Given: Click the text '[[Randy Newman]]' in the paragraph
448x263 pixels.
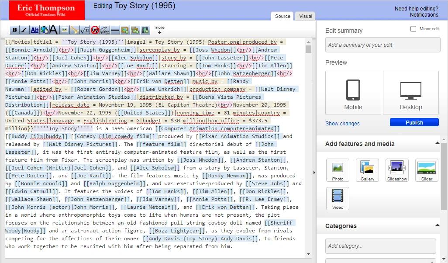Looking at the screenshot, I should click(227, 176).
